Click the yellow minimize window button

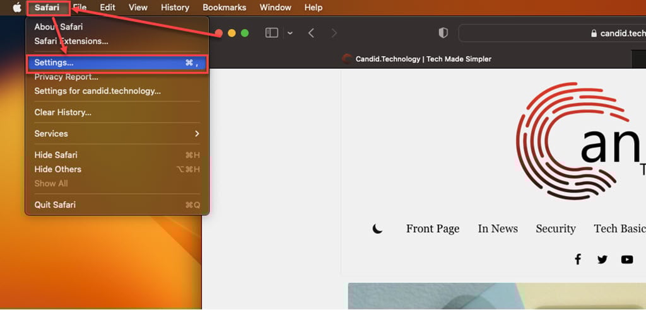click(232, 33)
